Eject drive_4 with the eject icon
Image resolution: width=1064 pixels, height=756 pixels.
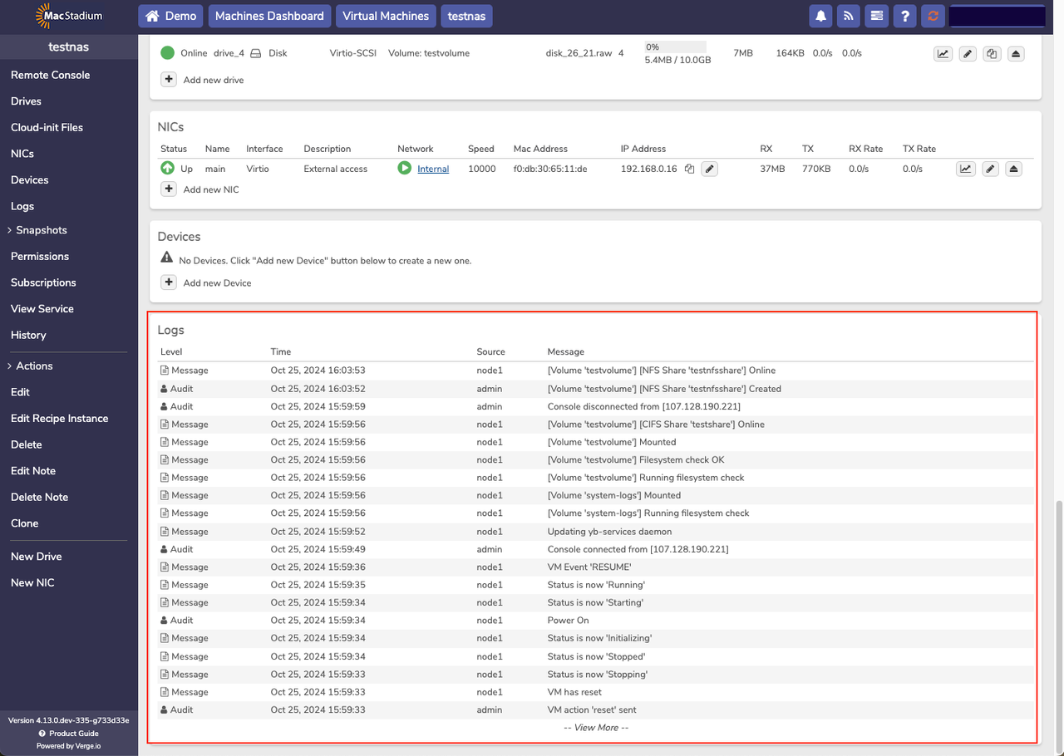pyautogui.click(x=1016, y=53)
